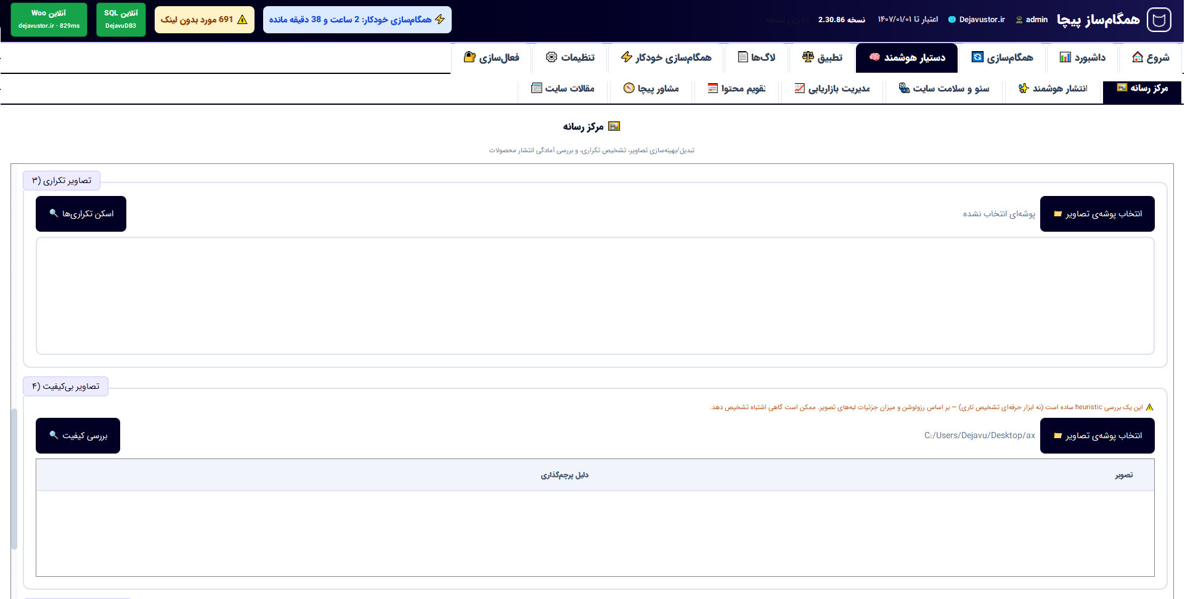This screenshot has height=599, width=1185.
Task: Click the list icon on مقالات سایت
Action: [x=537, y=89]
